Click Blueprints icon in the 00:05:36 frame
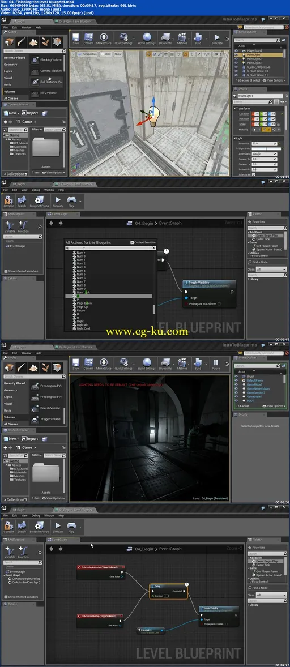The height and width of the screenshot is (667, 290). (165, 364)
